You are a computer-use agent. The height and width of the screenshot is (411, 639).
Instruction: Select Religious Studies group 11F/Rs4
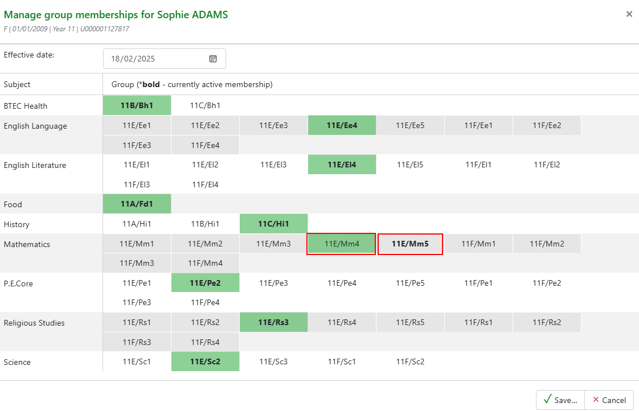[x=206, y=342]
